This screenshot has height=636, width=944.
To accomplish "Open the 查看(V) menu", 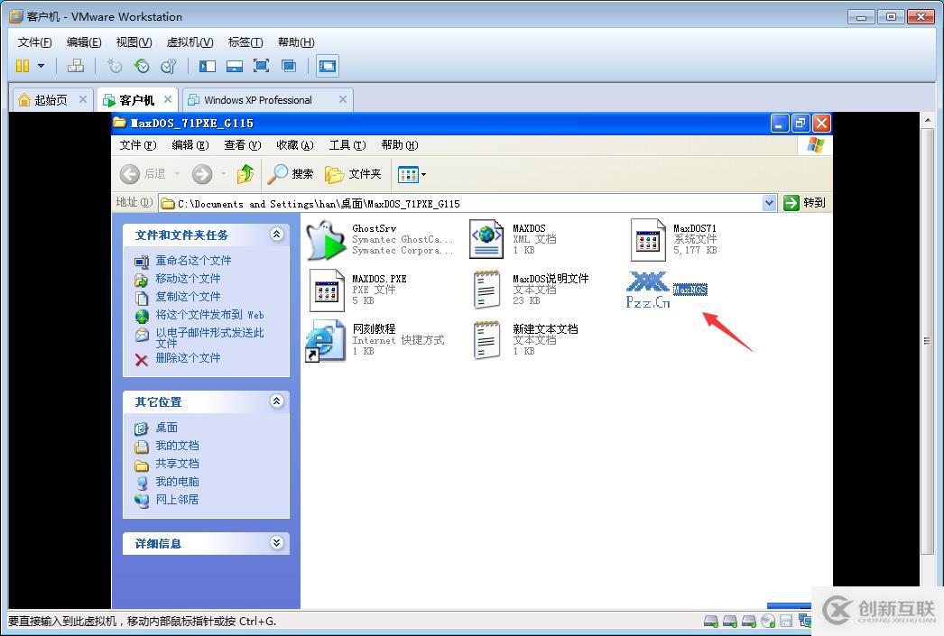I will (x=243, y=145).
